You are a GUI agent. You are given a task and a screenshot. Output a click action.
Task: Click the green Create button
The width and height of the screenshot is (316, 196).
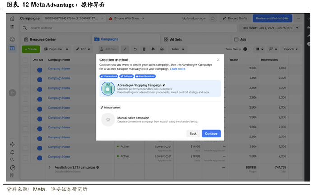tap(31, 49)
